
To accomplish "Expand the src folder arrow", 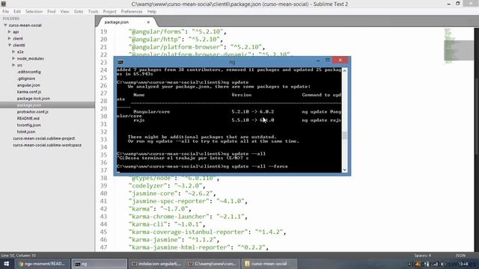I will 13,65.
